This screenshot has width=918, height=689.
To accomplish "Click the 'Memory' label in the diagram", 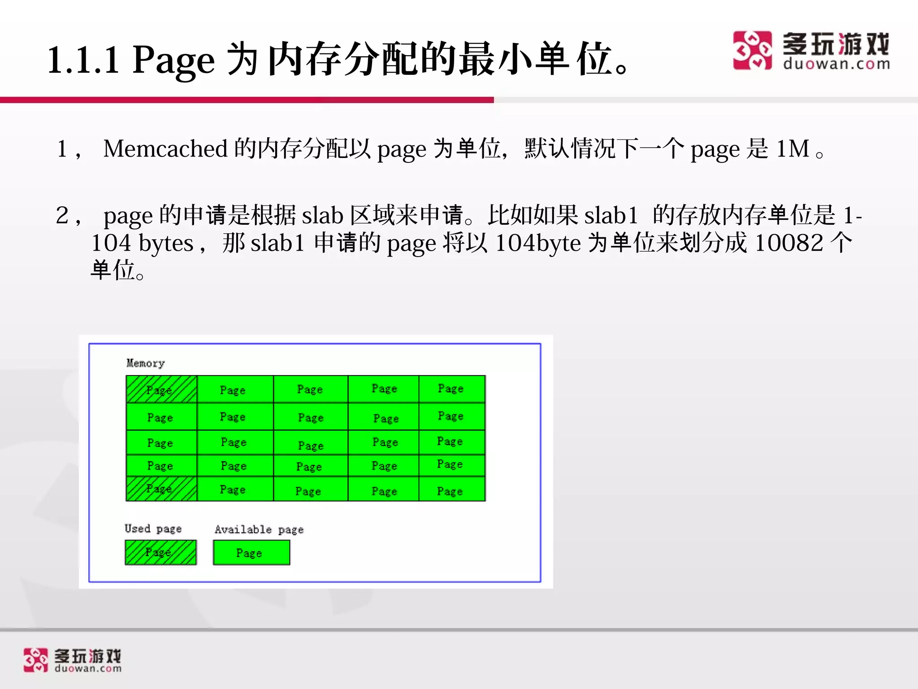I will (x=146, y=363).
